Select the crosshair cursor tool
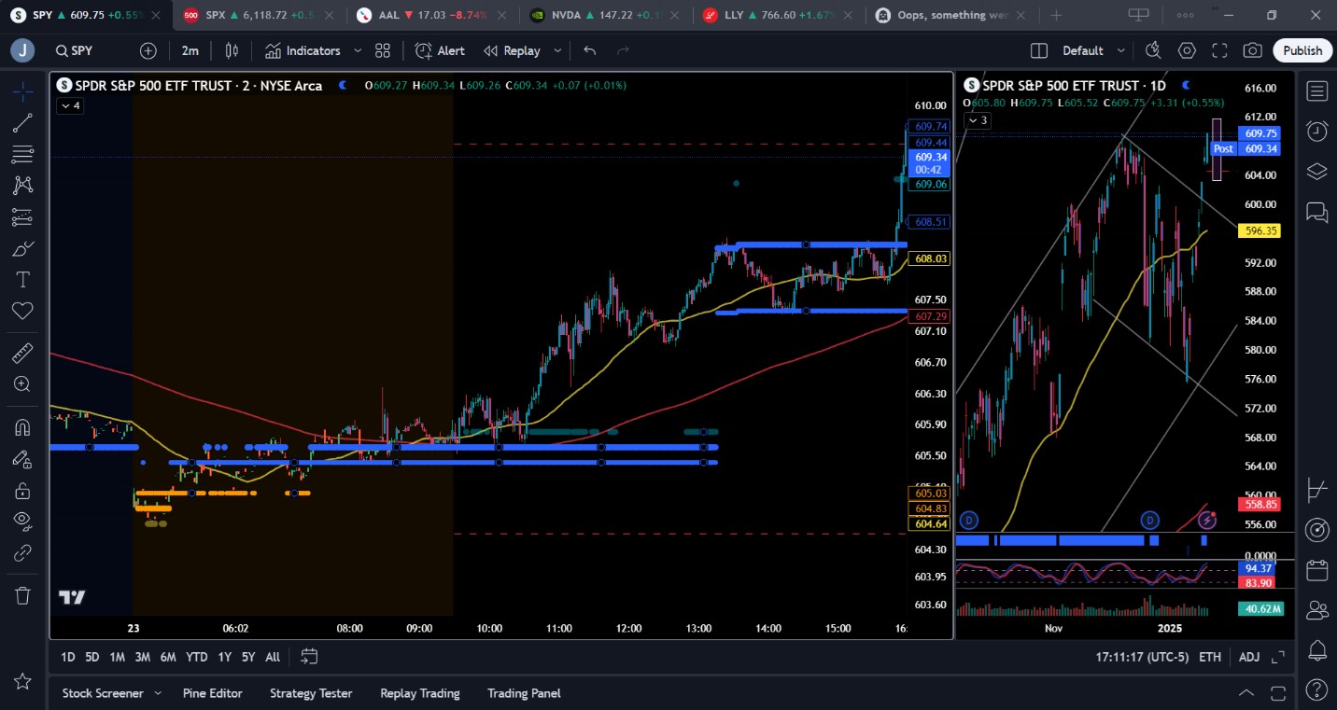This screenshot has height=710, width=1337. click(23, 90)
